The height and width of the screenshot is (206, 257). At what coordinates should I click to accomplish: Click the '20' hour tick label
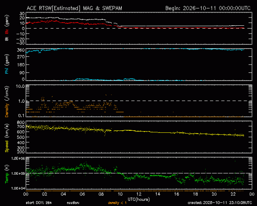[214, 194]
